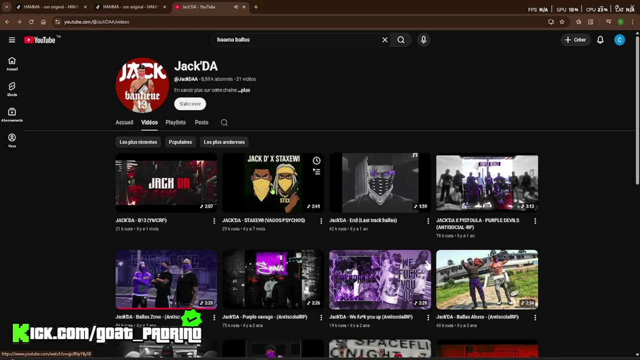Screen dimensions: 640x360
Task: Open Abonnements in the left sidebar
Action: click(x=12, y=115)
